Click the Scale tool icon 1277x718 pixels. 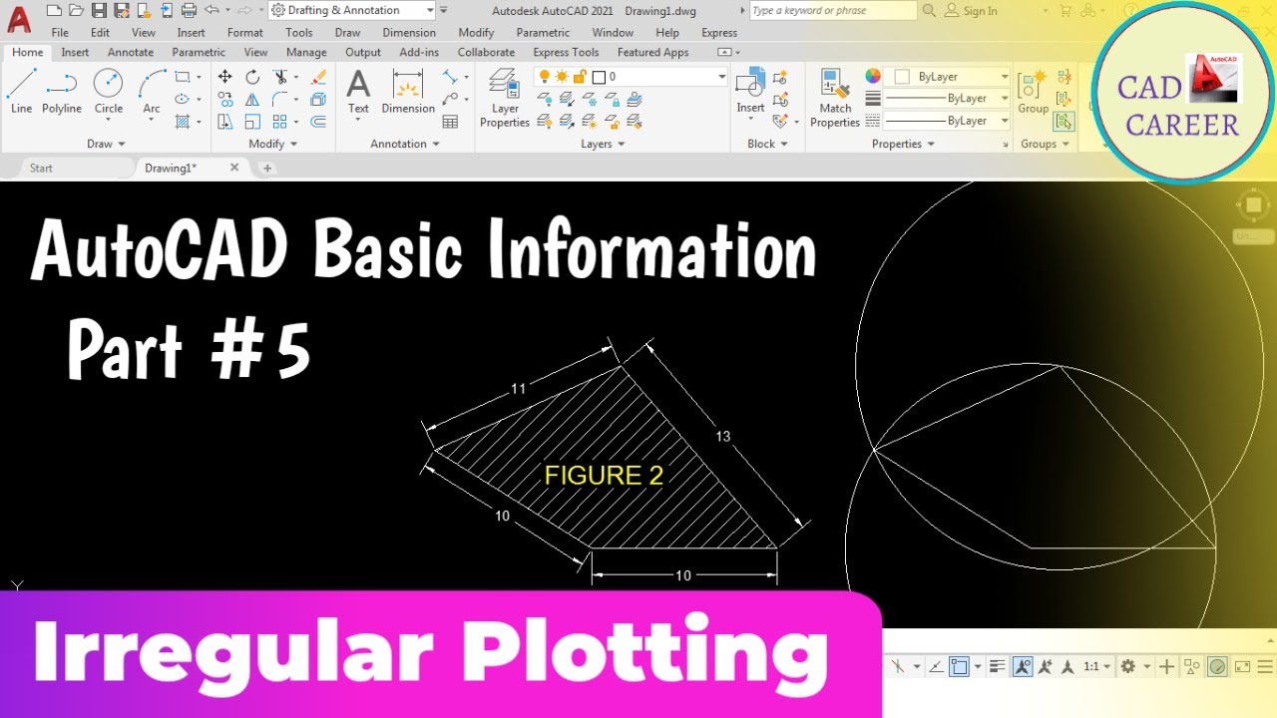coord(252,122)
